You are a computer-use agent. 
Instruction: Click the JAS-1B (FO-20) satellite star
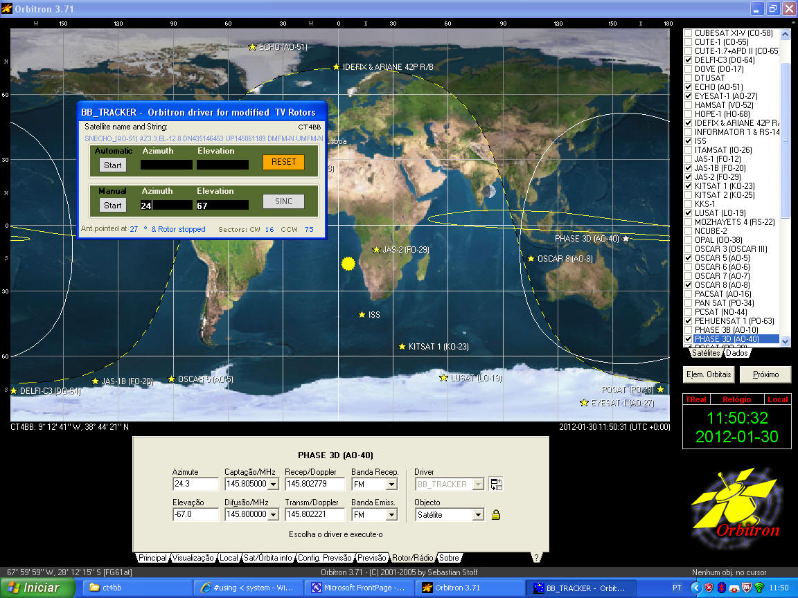(x=95, y=381)
